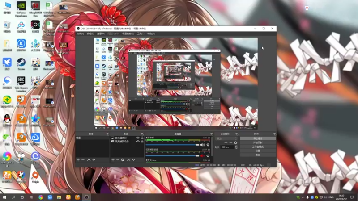This screenshot has width=358, height=201.
Task: Move the source down in the Sources panel
Action: pyautogui.click(x=133, y=160)
